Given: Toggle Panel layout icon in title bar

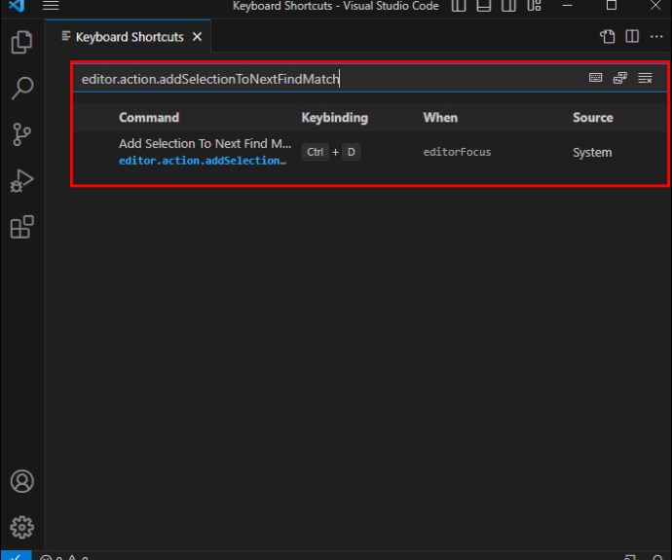Looking at the screenshot, I should point(483,6).
